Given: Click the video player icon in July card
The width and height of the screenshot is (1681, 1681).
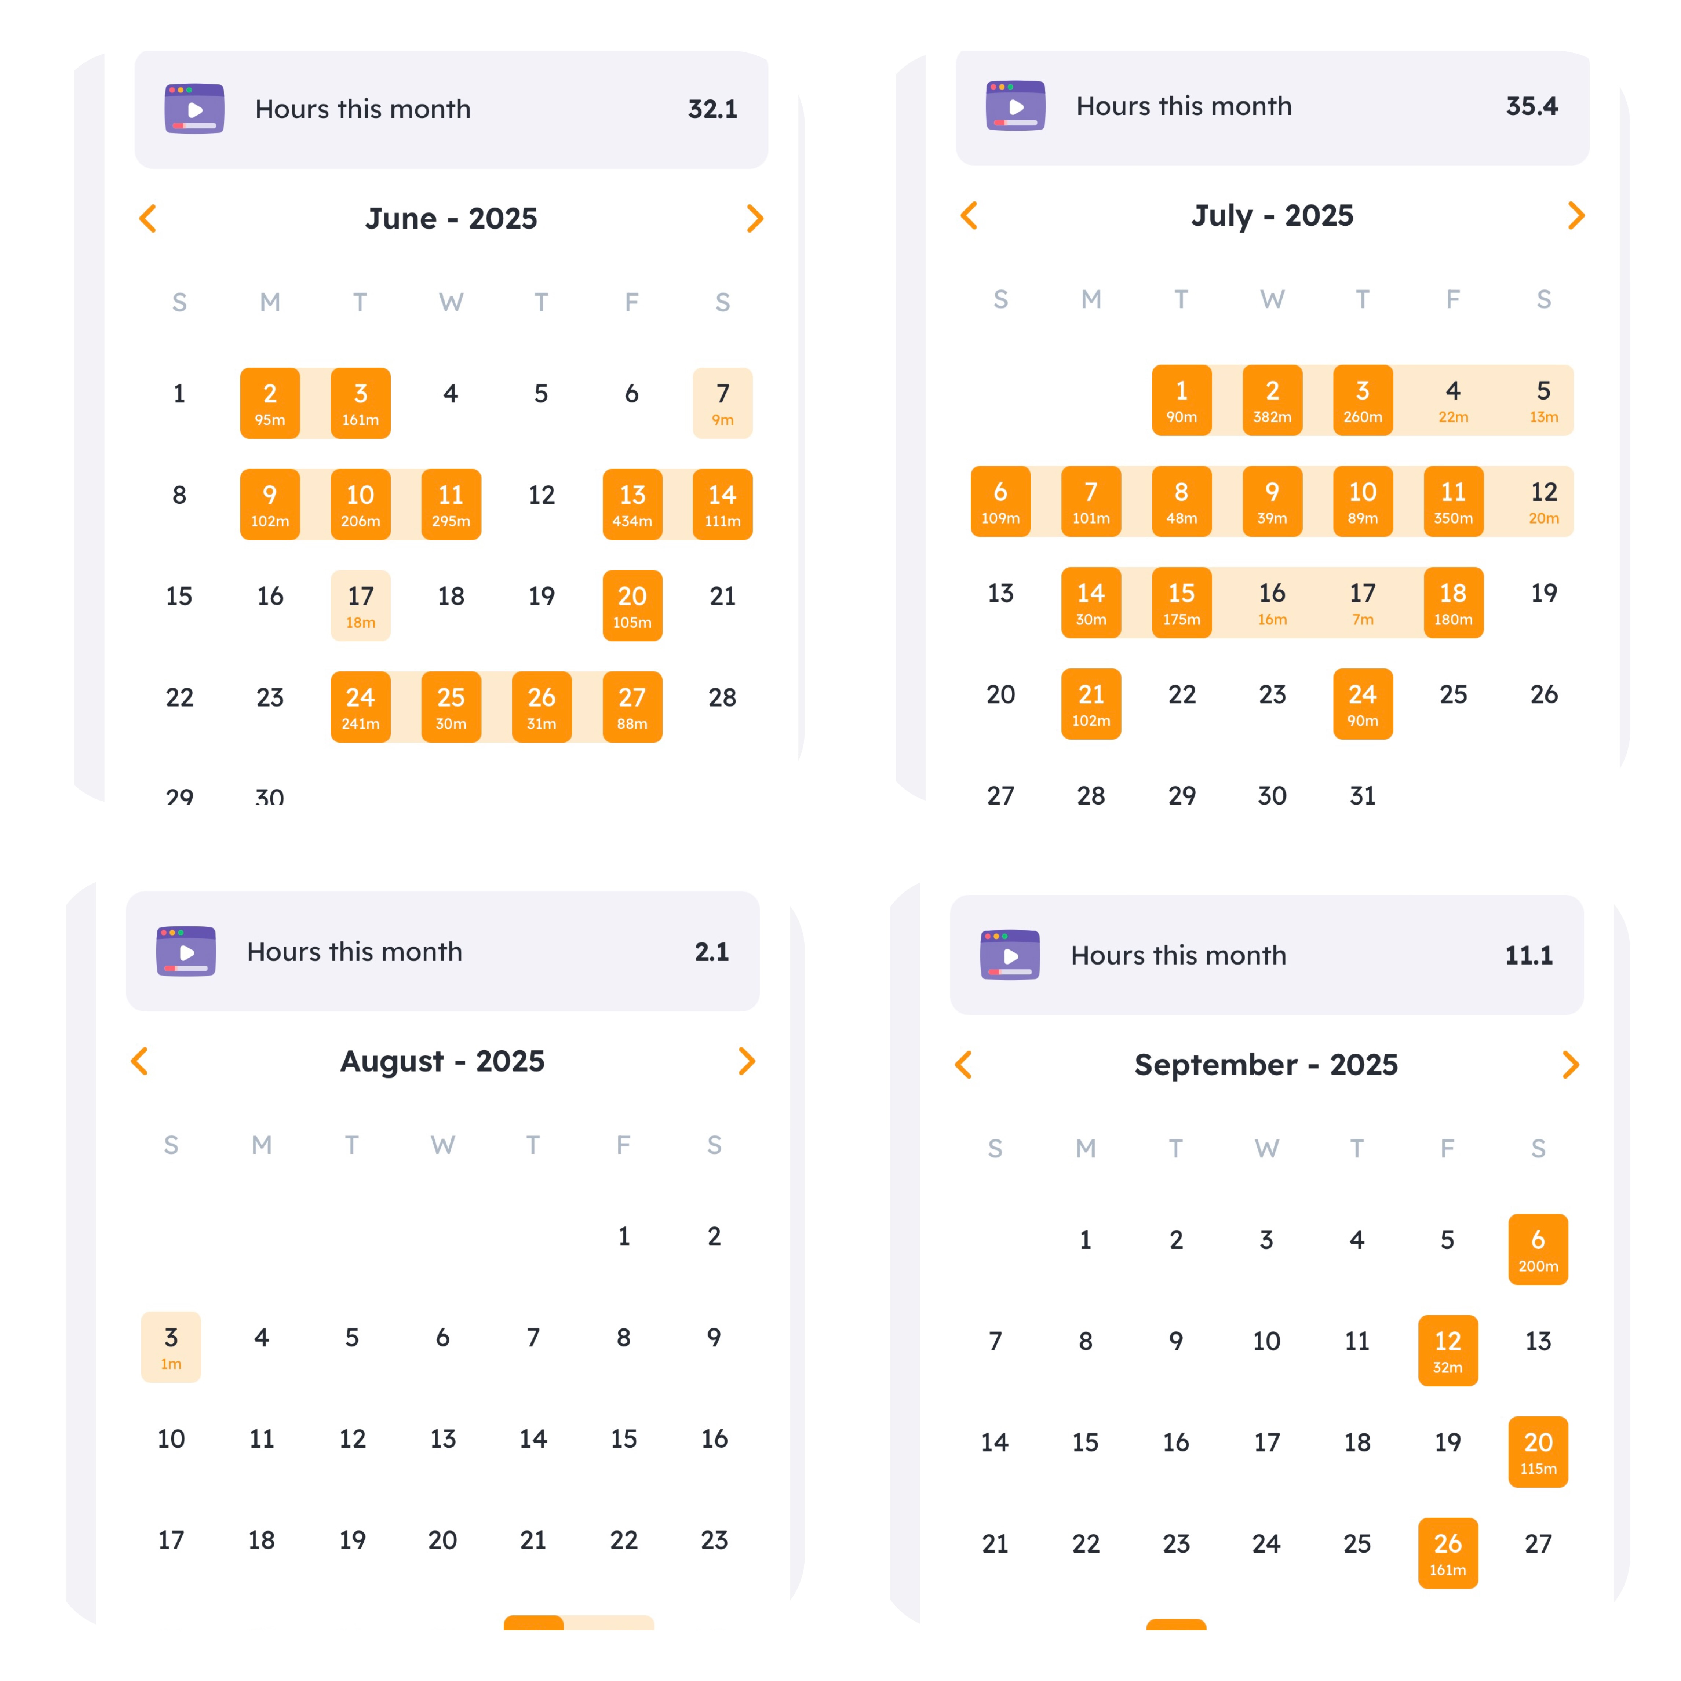Looking at the screenshot, I should (x=1015, y=106).
